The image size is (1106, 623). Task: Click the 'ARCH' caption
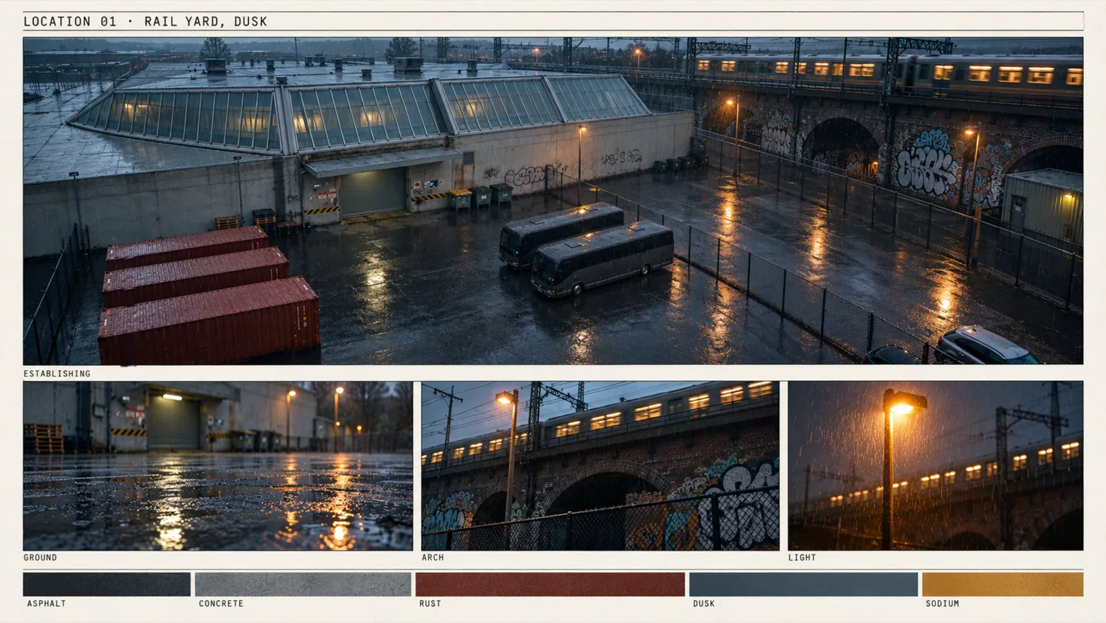[x=433, y=557]
